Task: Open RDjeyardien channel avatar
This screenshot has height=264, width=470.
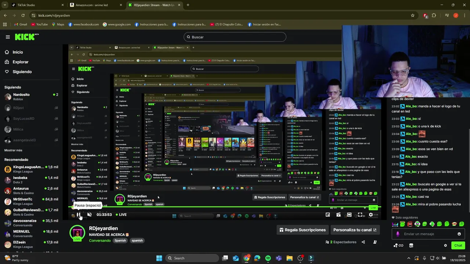Action: (77, 234)
